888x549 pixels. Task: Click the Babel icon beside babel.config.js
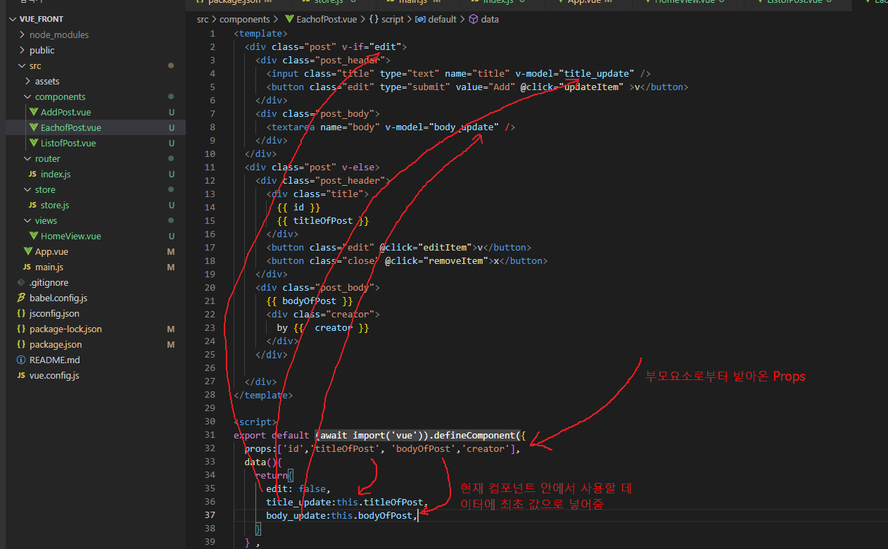coord(21,298)
